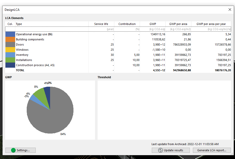Select the Installations row label
This screenshot has width=235, height=159.
[x=24, y=60]
